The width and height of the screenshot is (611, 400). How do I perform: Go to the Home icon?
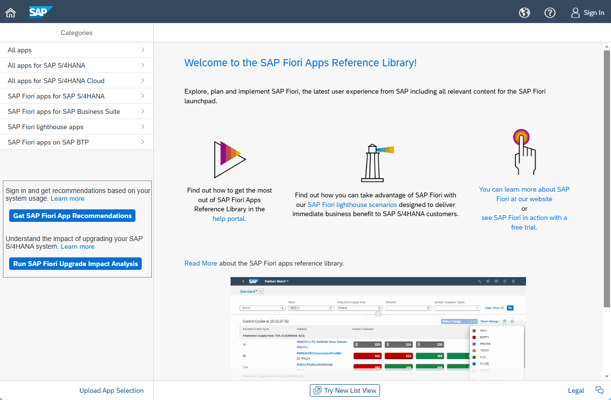(x=11, y=13)
